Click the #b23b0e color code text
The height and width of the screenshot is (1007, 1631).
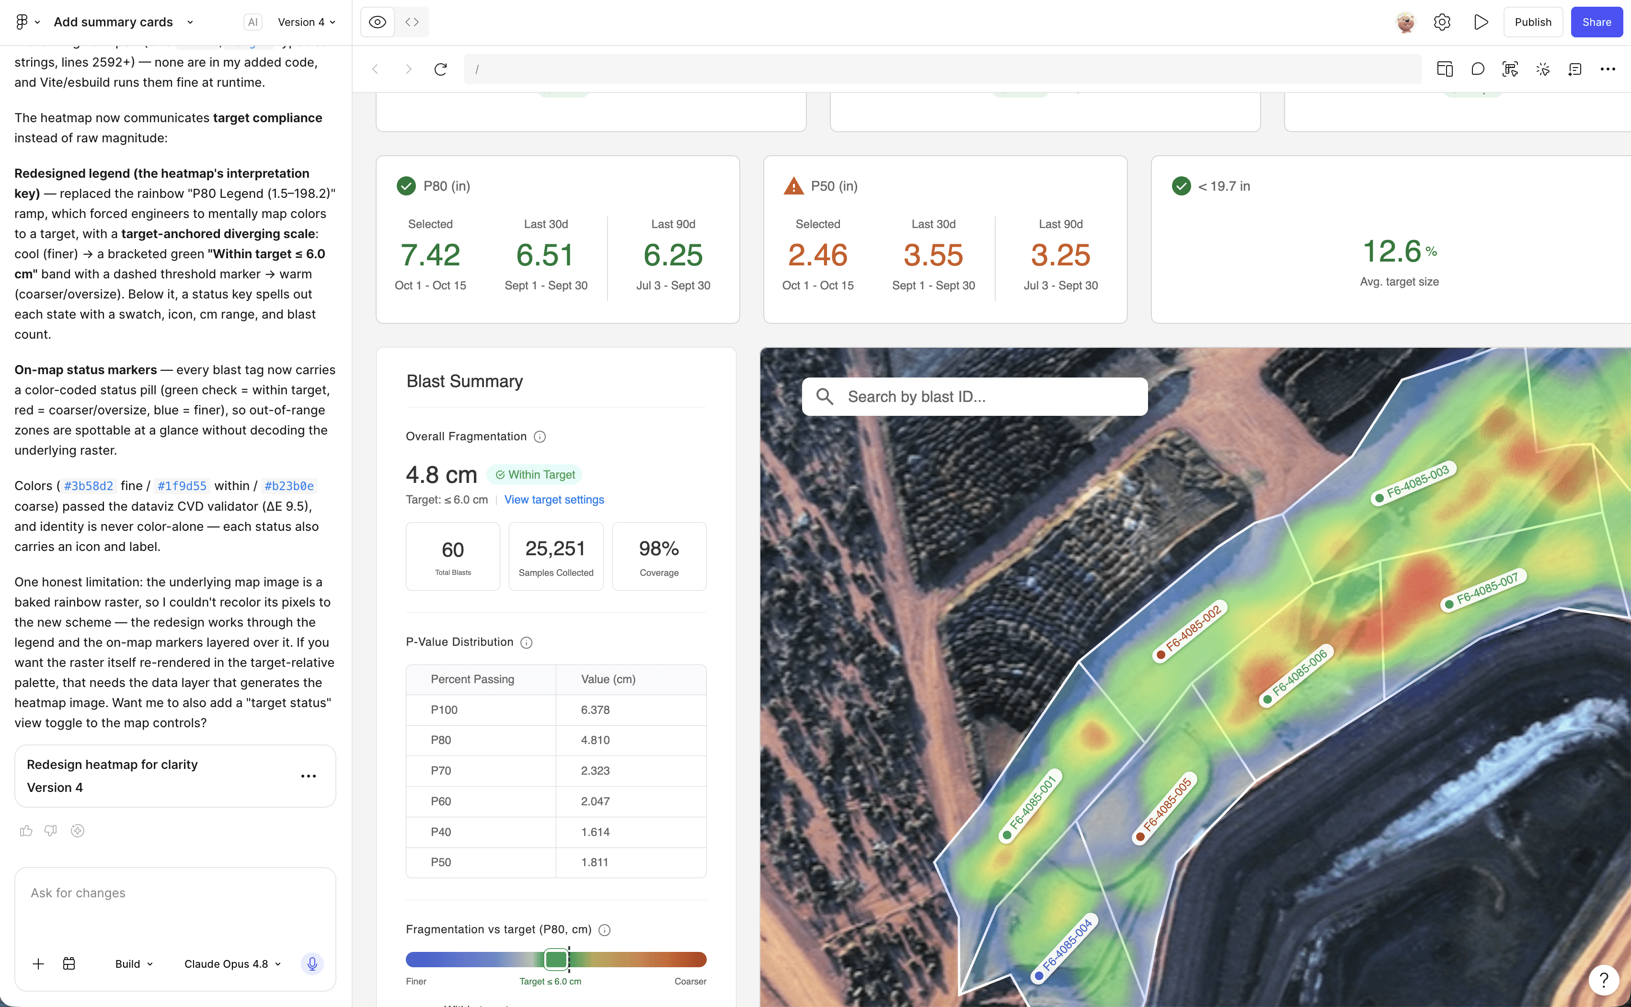(289, 486)
